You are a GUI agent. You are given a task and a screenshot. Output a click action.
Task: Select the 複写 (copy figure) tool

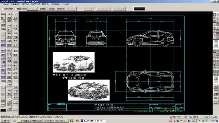pos(15,73)
